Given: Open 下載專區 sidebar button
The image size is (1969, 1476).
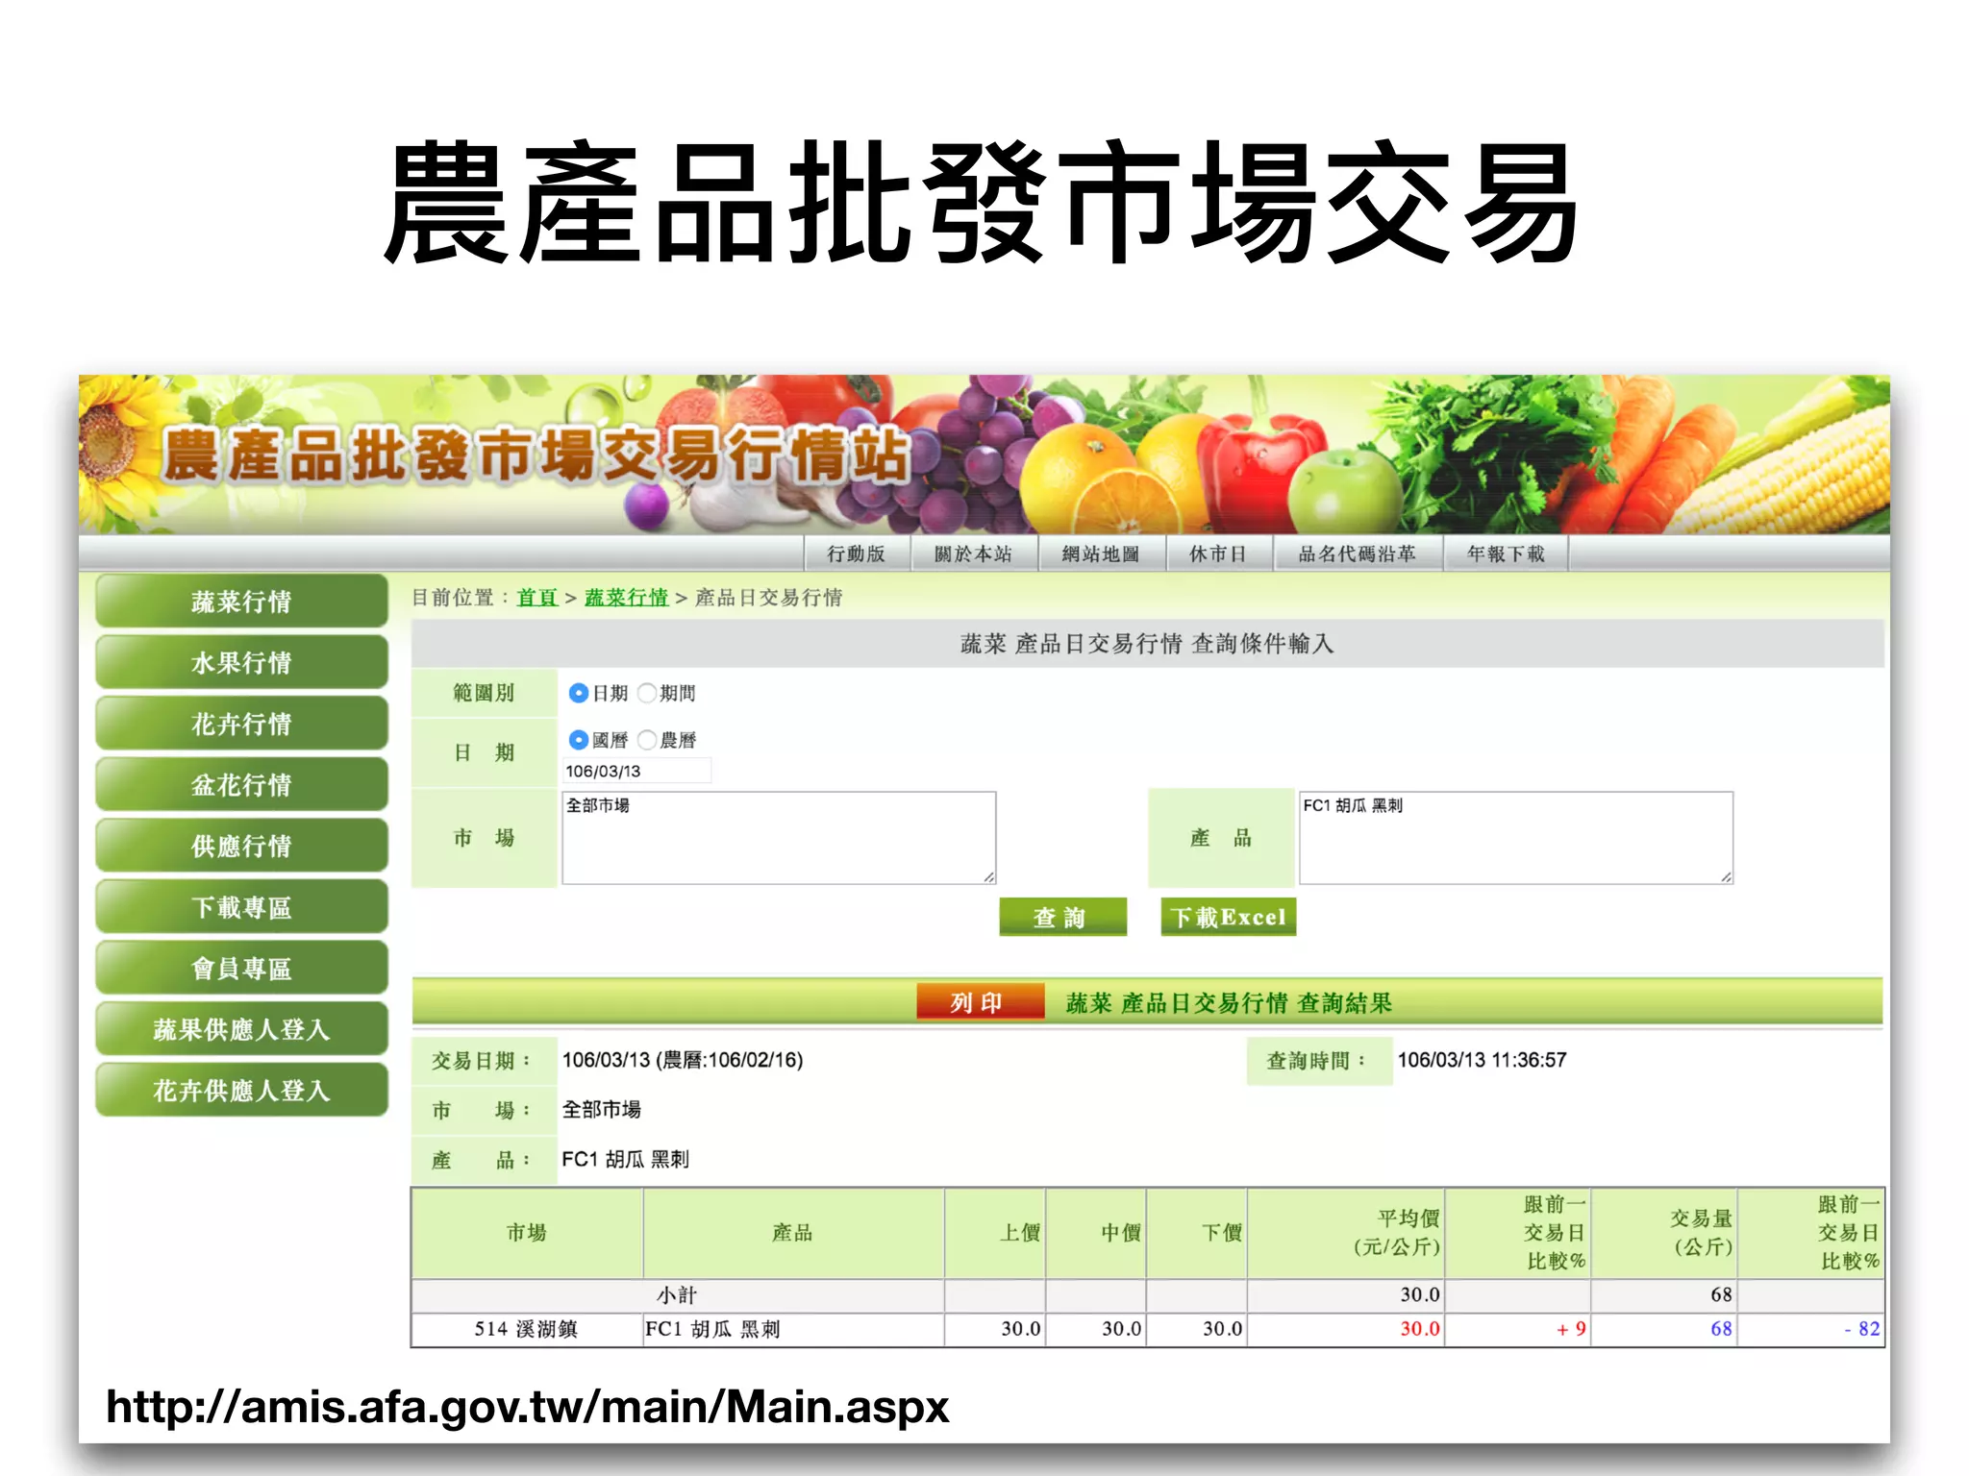Looking at the screenshot, I should point(241,907).
